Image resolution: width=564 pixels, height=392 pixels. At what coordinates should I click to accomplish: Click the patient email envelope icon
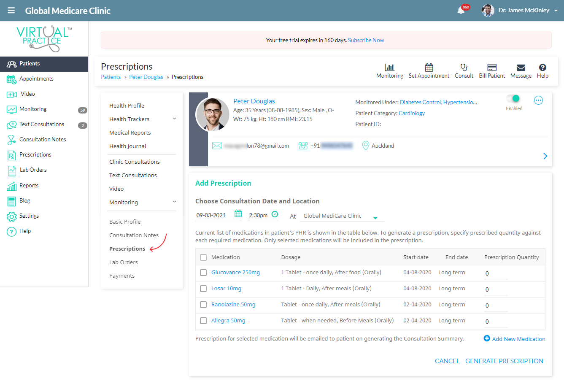coord(217,146)
